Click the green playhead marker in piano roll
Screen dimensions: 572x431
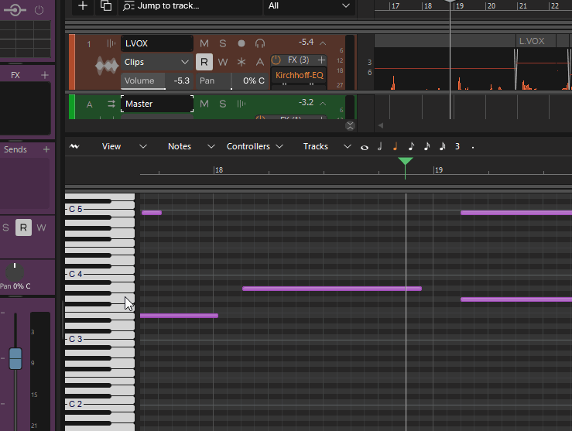click(406, 161)
